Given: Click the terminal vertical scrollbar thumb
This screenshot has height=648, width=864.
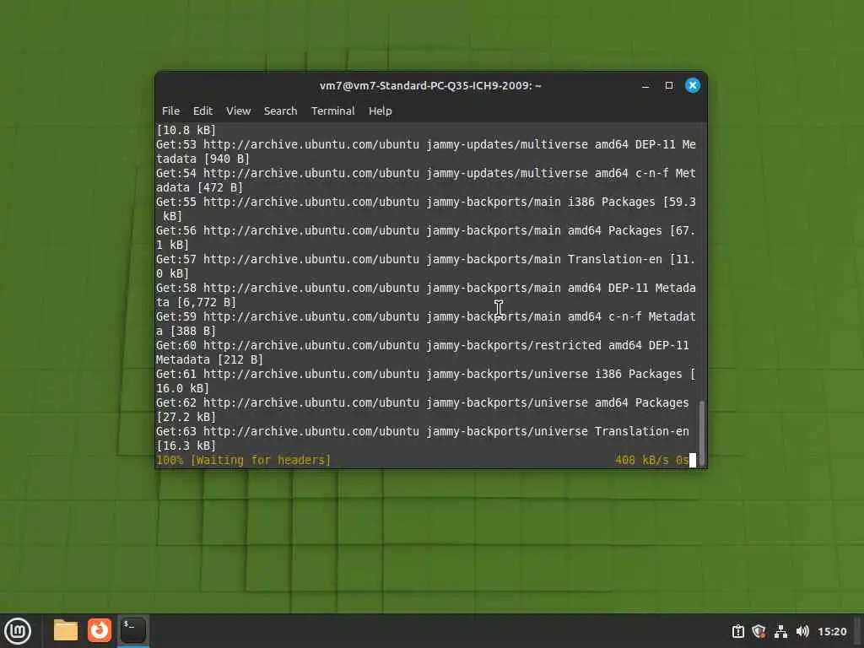Looking at the screenshot, I should point(701,433).
